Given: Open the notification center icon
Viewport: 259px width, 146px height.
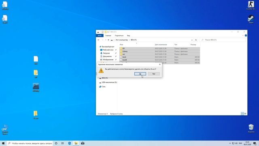Looking at the screenshot, I should coord(255,143).
